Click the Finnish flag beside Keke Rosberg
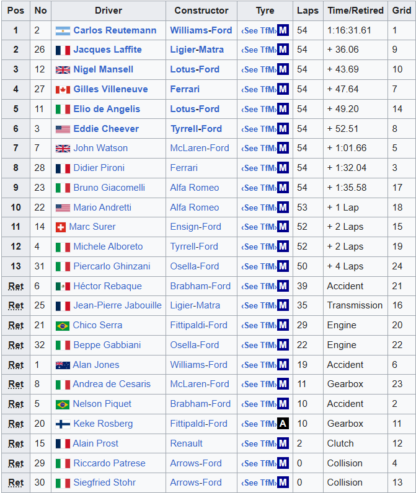The height and width of the screenshot is (493, 416). 63,424
